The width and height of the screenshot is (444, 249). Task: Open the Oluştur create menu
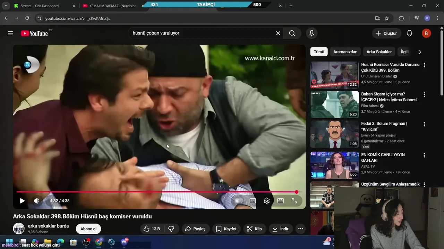tap(387, 33)
